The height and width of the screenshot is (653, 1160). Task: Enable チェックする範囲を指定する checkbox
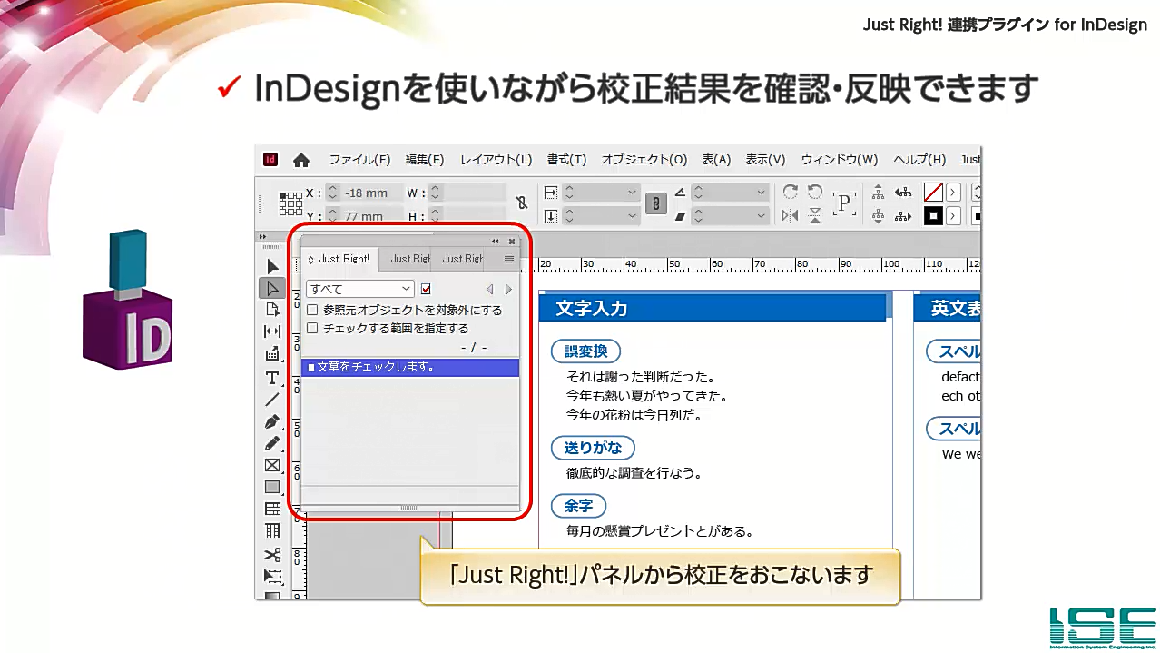point(312,329)
